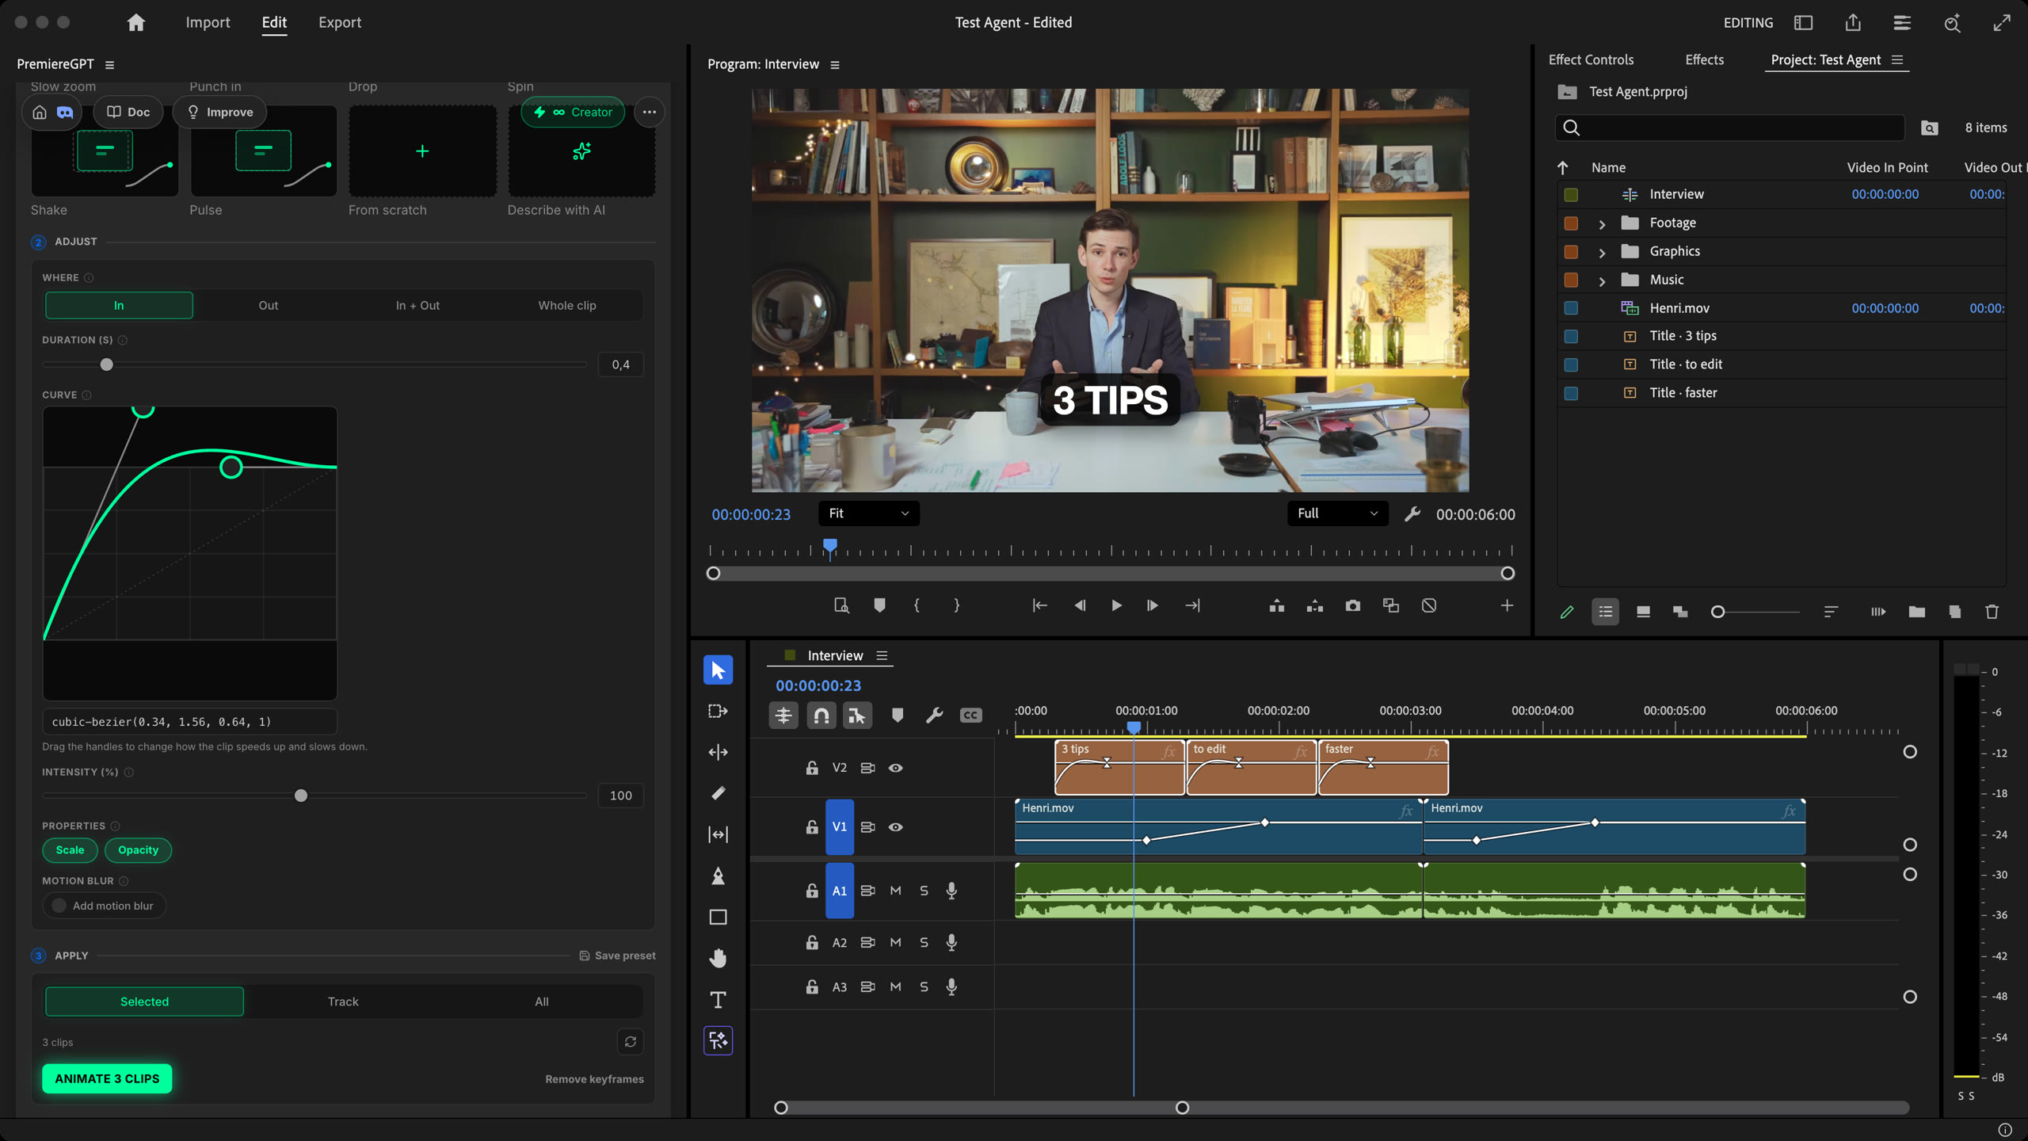Click the Home icon in top bar

[x=136, y=22]
